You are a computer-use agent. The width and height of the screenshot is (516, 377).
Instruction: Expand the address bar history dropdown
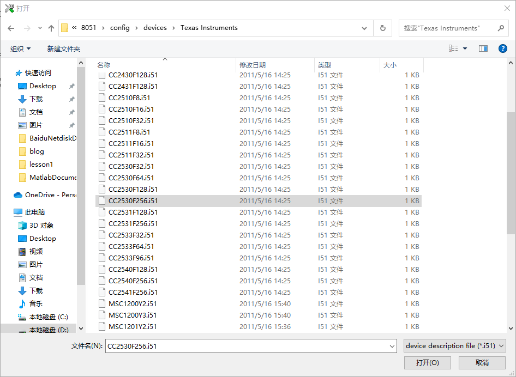364,28
